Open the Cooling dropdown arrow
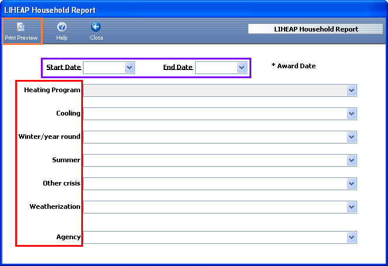This screenshot has width=388, height=266. click(x=351, y=114)
